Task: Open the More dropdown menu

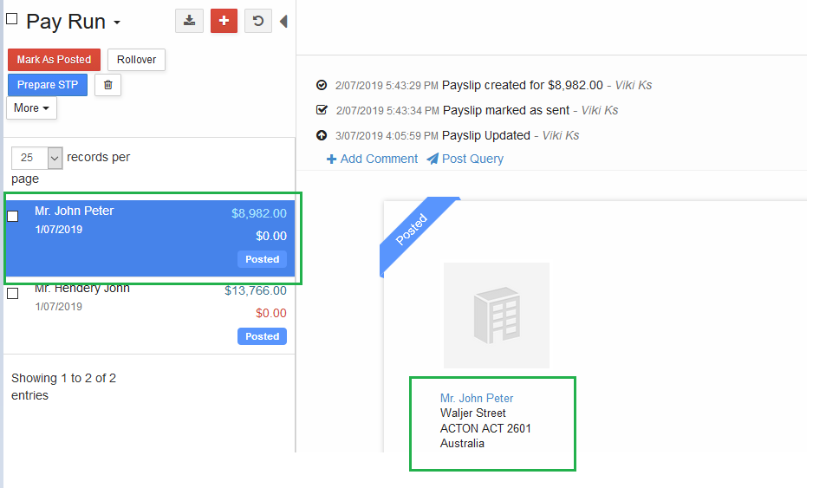Action: click(31, 107)
